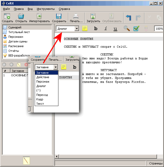Open the Правка menu
The image size is (164, 167).
19,9
